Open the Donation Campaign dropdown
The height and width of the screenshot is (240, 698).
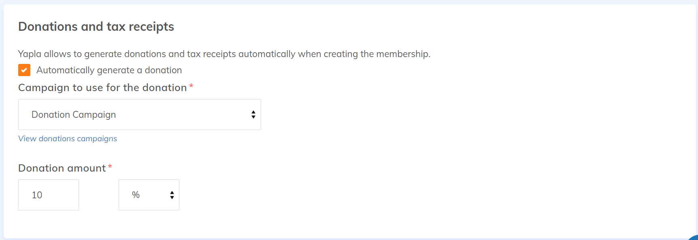139,115
